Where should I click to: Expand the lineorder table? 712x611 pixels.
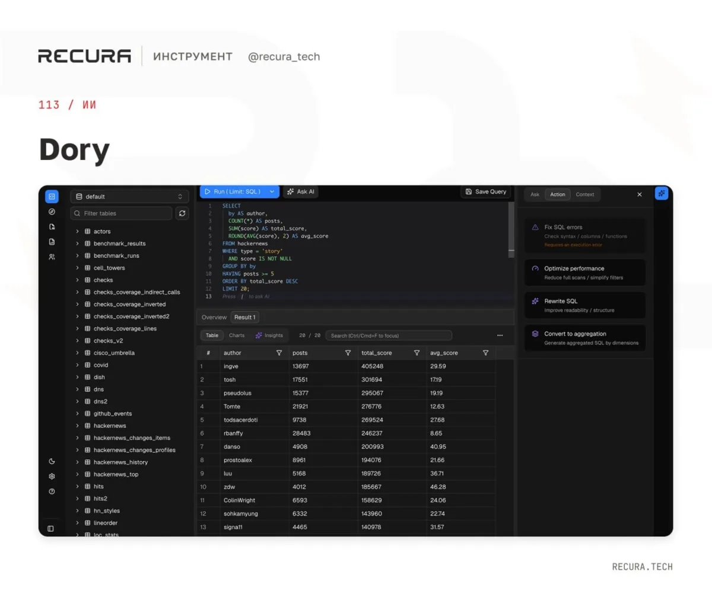point(77,523)
